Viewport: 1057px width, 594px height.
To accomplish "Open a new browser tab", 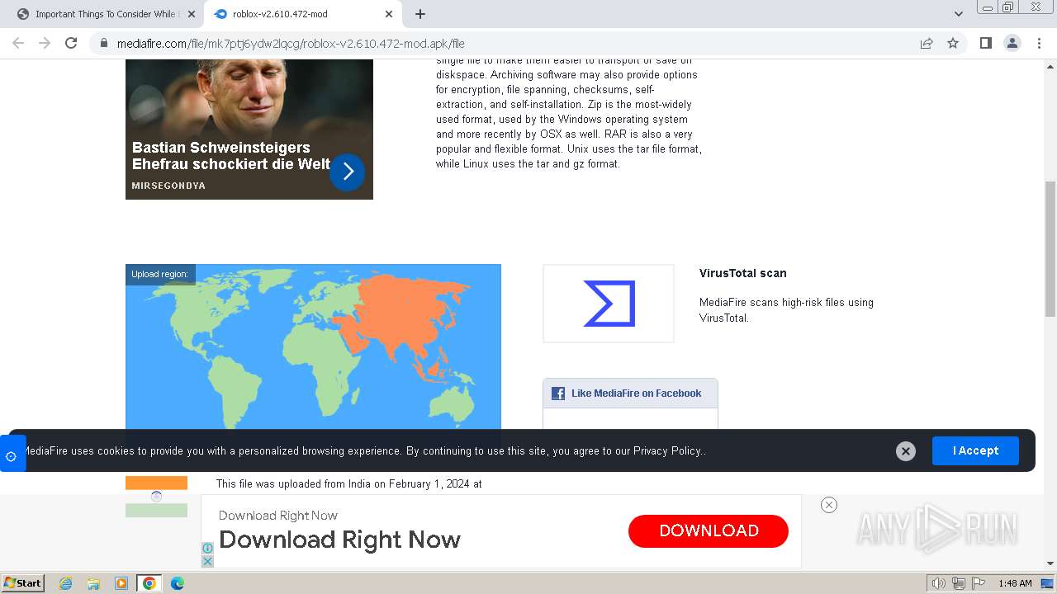I will (420, 14).
